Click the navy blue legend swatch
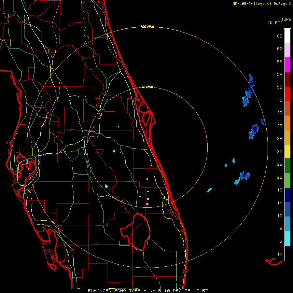293x293 pixels. 287,195
